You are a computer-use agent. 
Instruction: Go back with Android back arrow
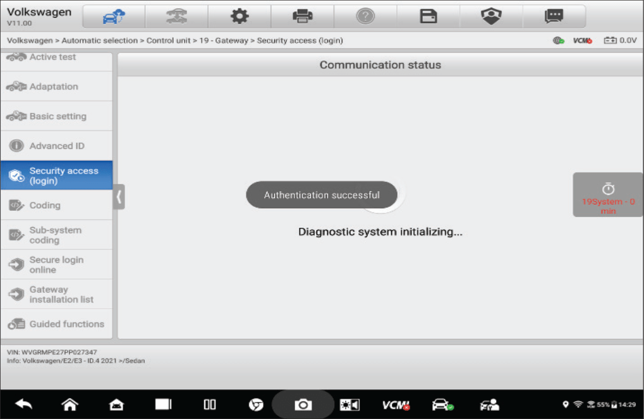(24, 404)
